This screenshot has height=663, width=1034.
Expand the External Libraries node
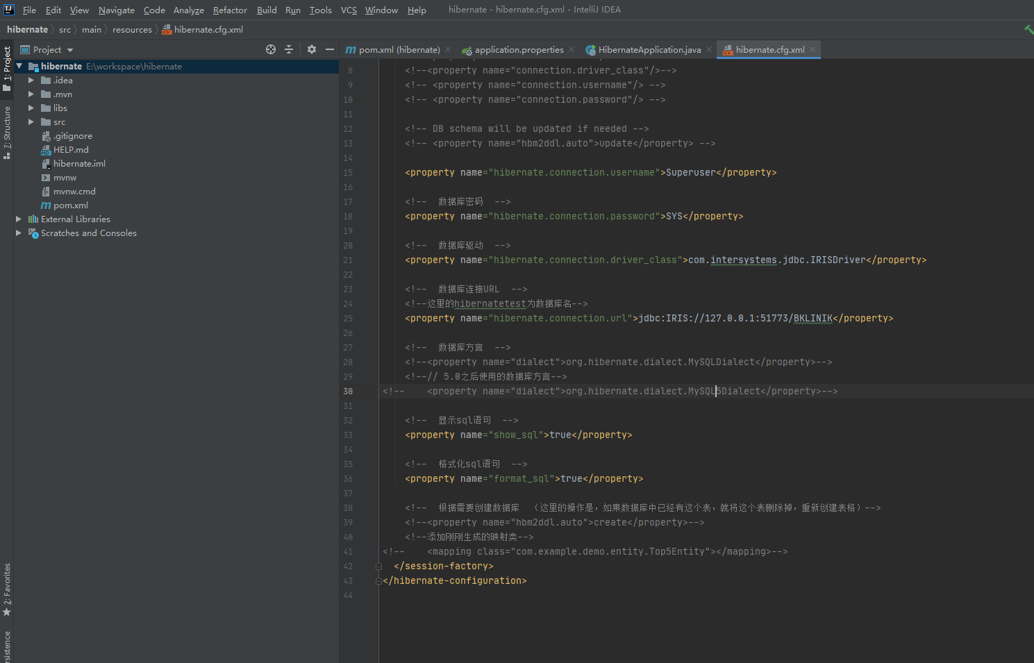(x=19, y=219)
